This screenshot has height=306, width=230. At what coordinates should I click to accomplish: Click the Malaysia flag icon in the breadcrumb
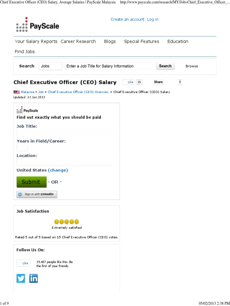point(16,92)
